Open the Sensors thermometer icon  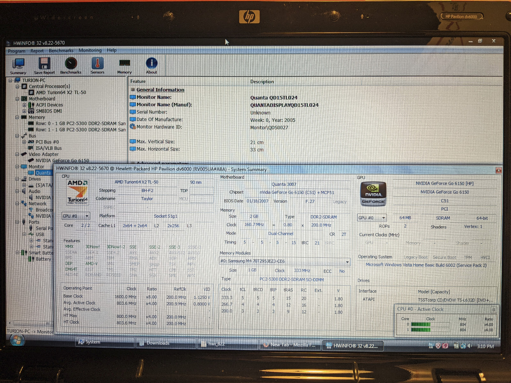(x=97, y=65)
